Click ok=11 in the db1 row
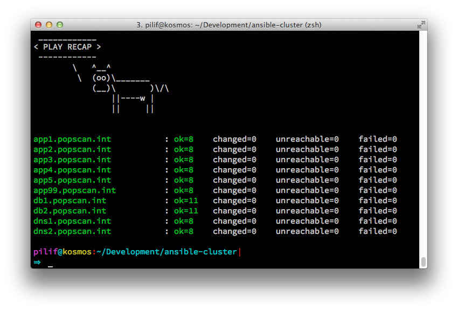This screenshot has width=458, height=311. pyautogui.click(x=186, y=201)
